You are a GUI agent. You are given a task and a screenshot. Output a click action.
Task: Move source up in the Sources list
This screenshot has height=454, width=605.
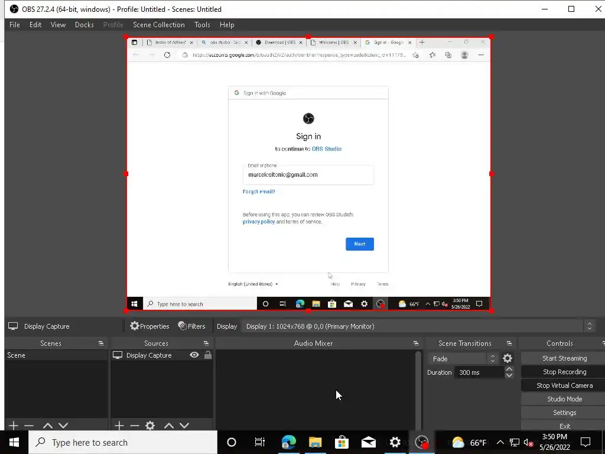[168, 426]
